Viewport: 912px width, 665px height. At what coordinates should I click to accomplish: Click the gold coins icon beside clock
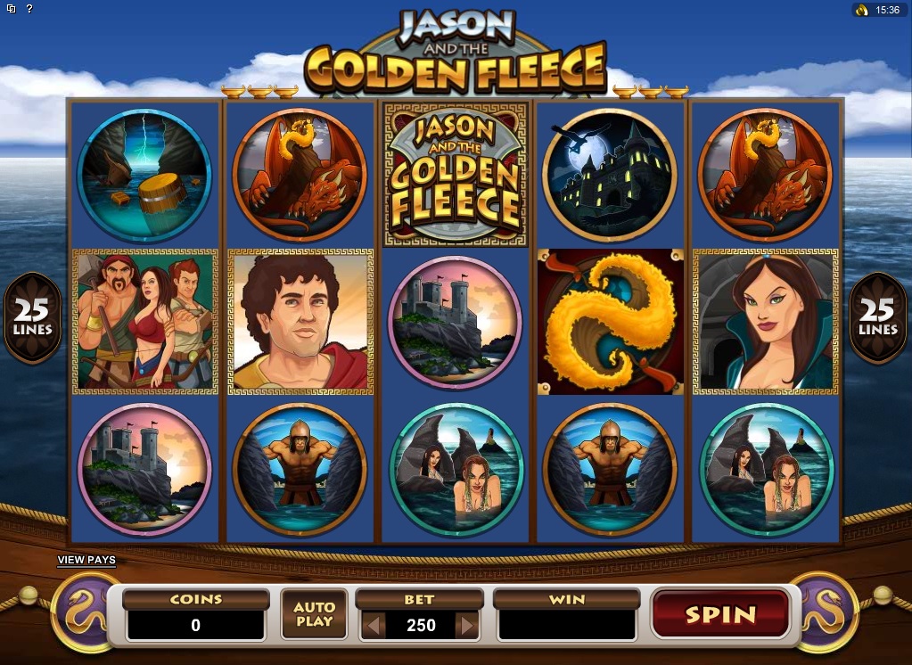pyautogui.click(x=861, y=10)
